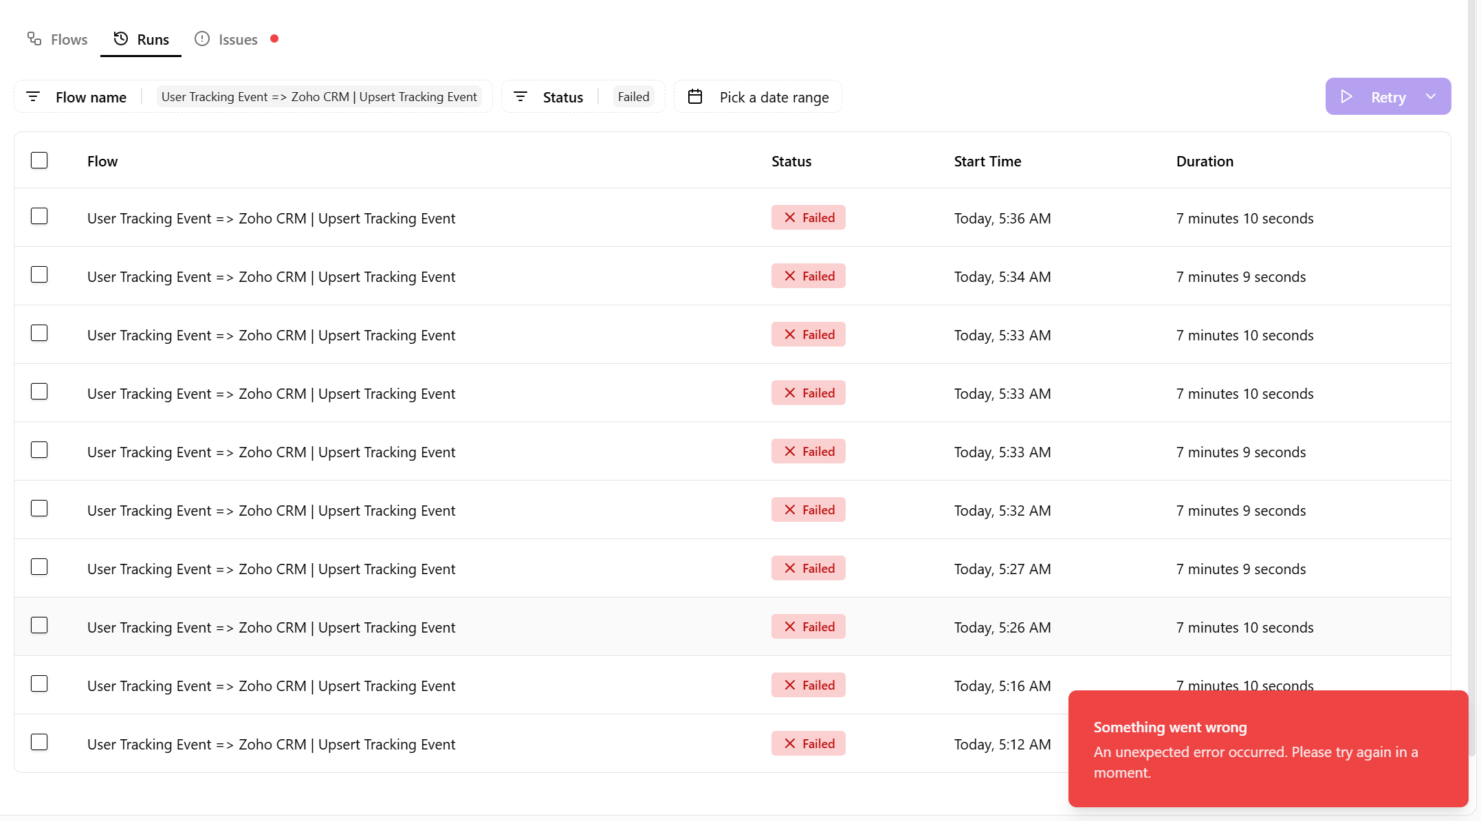Open the failed run from 5:27 AM
The image size is (1481, 821).
click(271, 569)
